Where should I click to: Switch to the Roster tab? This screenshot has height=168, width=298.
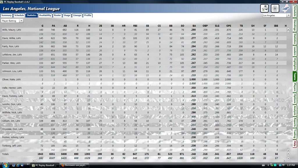(57, 15)
